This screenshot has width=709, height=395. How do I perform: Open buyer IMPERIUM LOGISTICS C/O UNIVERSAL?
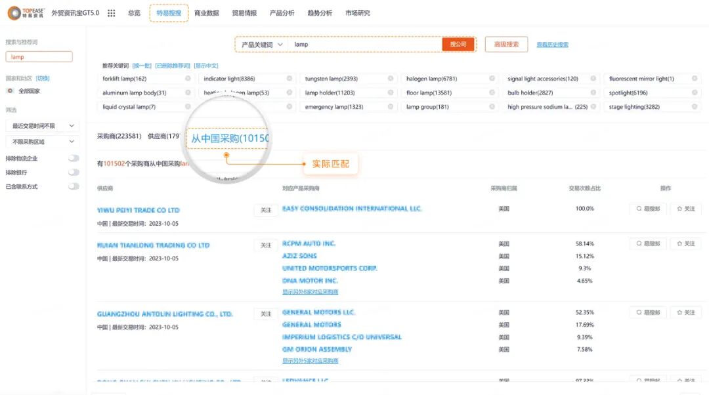click(x=342, y=337)
